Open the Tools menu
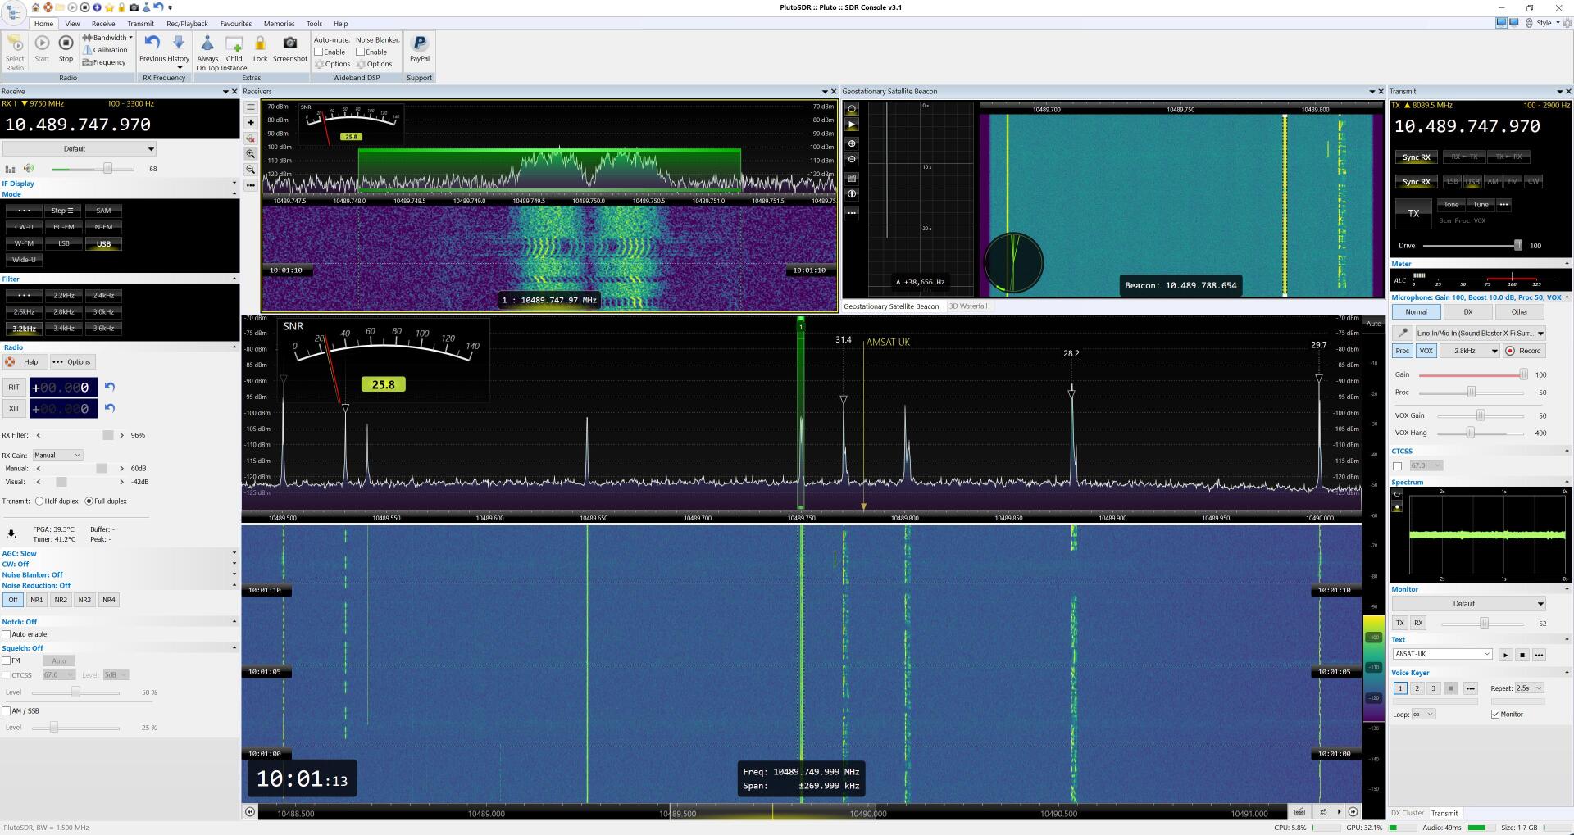The image size is (1574, 835). (313, 23)
